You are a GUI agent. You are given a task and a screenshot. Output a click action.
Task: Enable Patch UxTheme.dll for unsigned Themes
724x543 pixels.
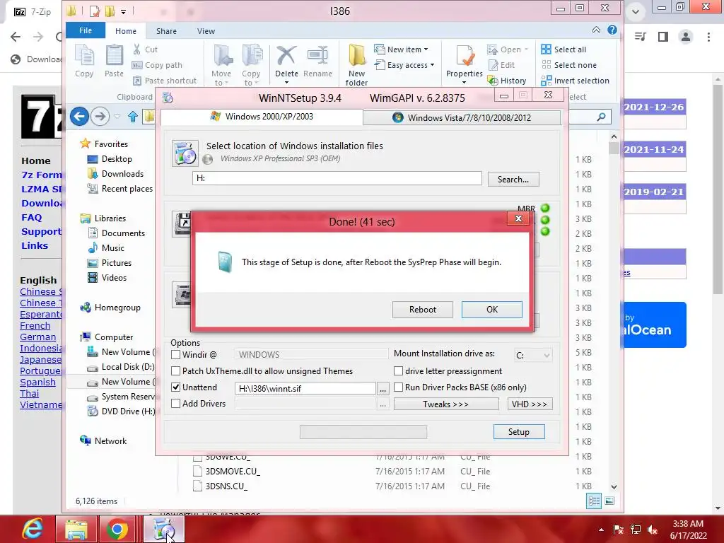(x=175, y=370)
